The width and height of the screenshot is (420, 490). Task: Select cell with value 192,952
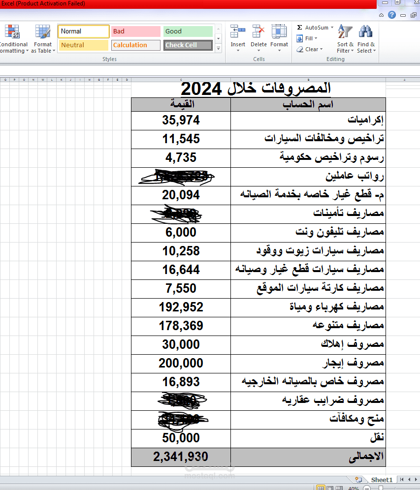tap(181, 307)
